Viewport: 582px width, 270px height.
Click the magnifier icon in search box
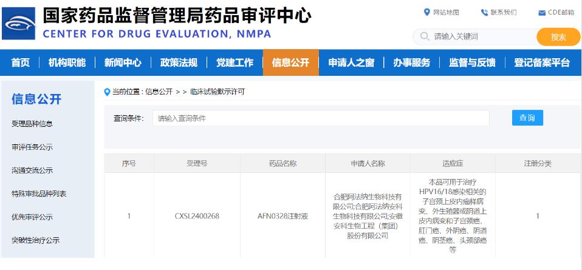pyautogui.click(x=424, y=37)
